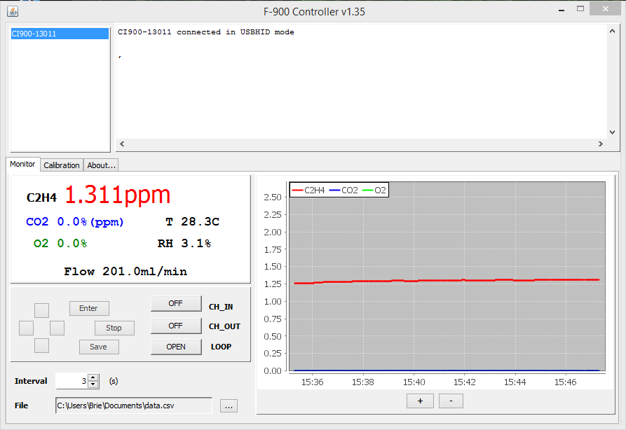Decrease the Interval spinner value

pos(93,384)
